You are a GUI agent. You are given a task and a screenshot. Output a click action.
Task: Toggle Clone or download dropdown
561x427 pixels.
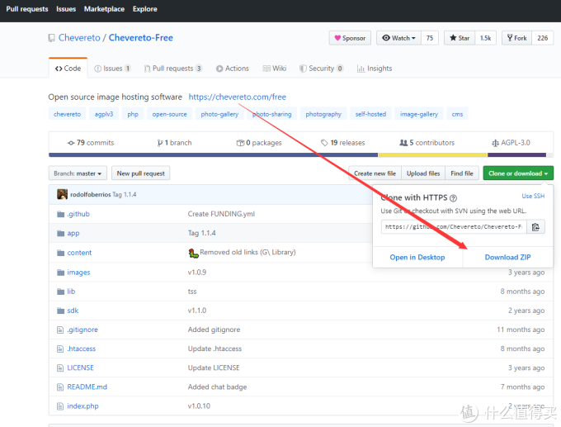(518, 173)
